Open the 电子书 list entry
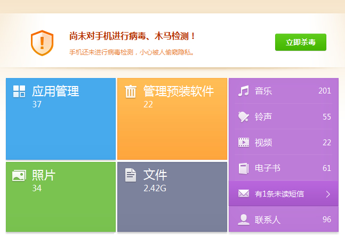 284,168
